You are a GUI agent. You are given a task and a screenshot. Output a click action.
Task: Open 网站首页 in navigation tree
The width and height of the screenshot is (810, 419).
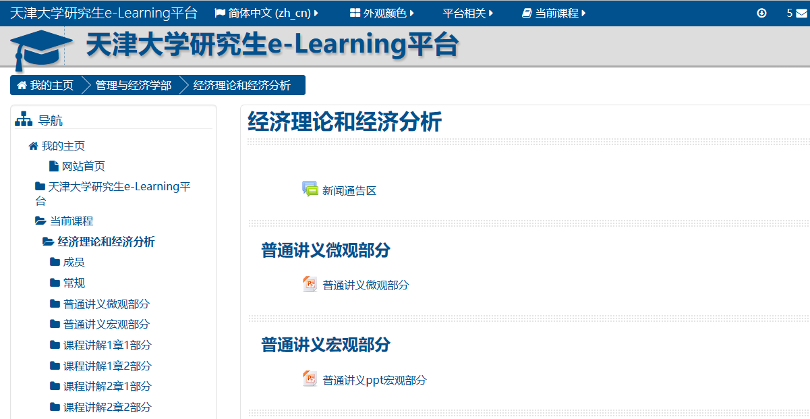83,166
